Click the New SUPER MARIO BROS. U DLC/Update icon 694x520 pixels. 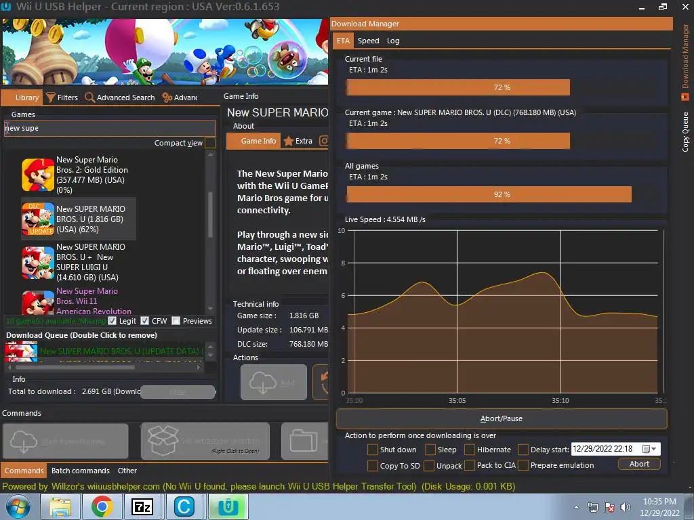point(38,219)
